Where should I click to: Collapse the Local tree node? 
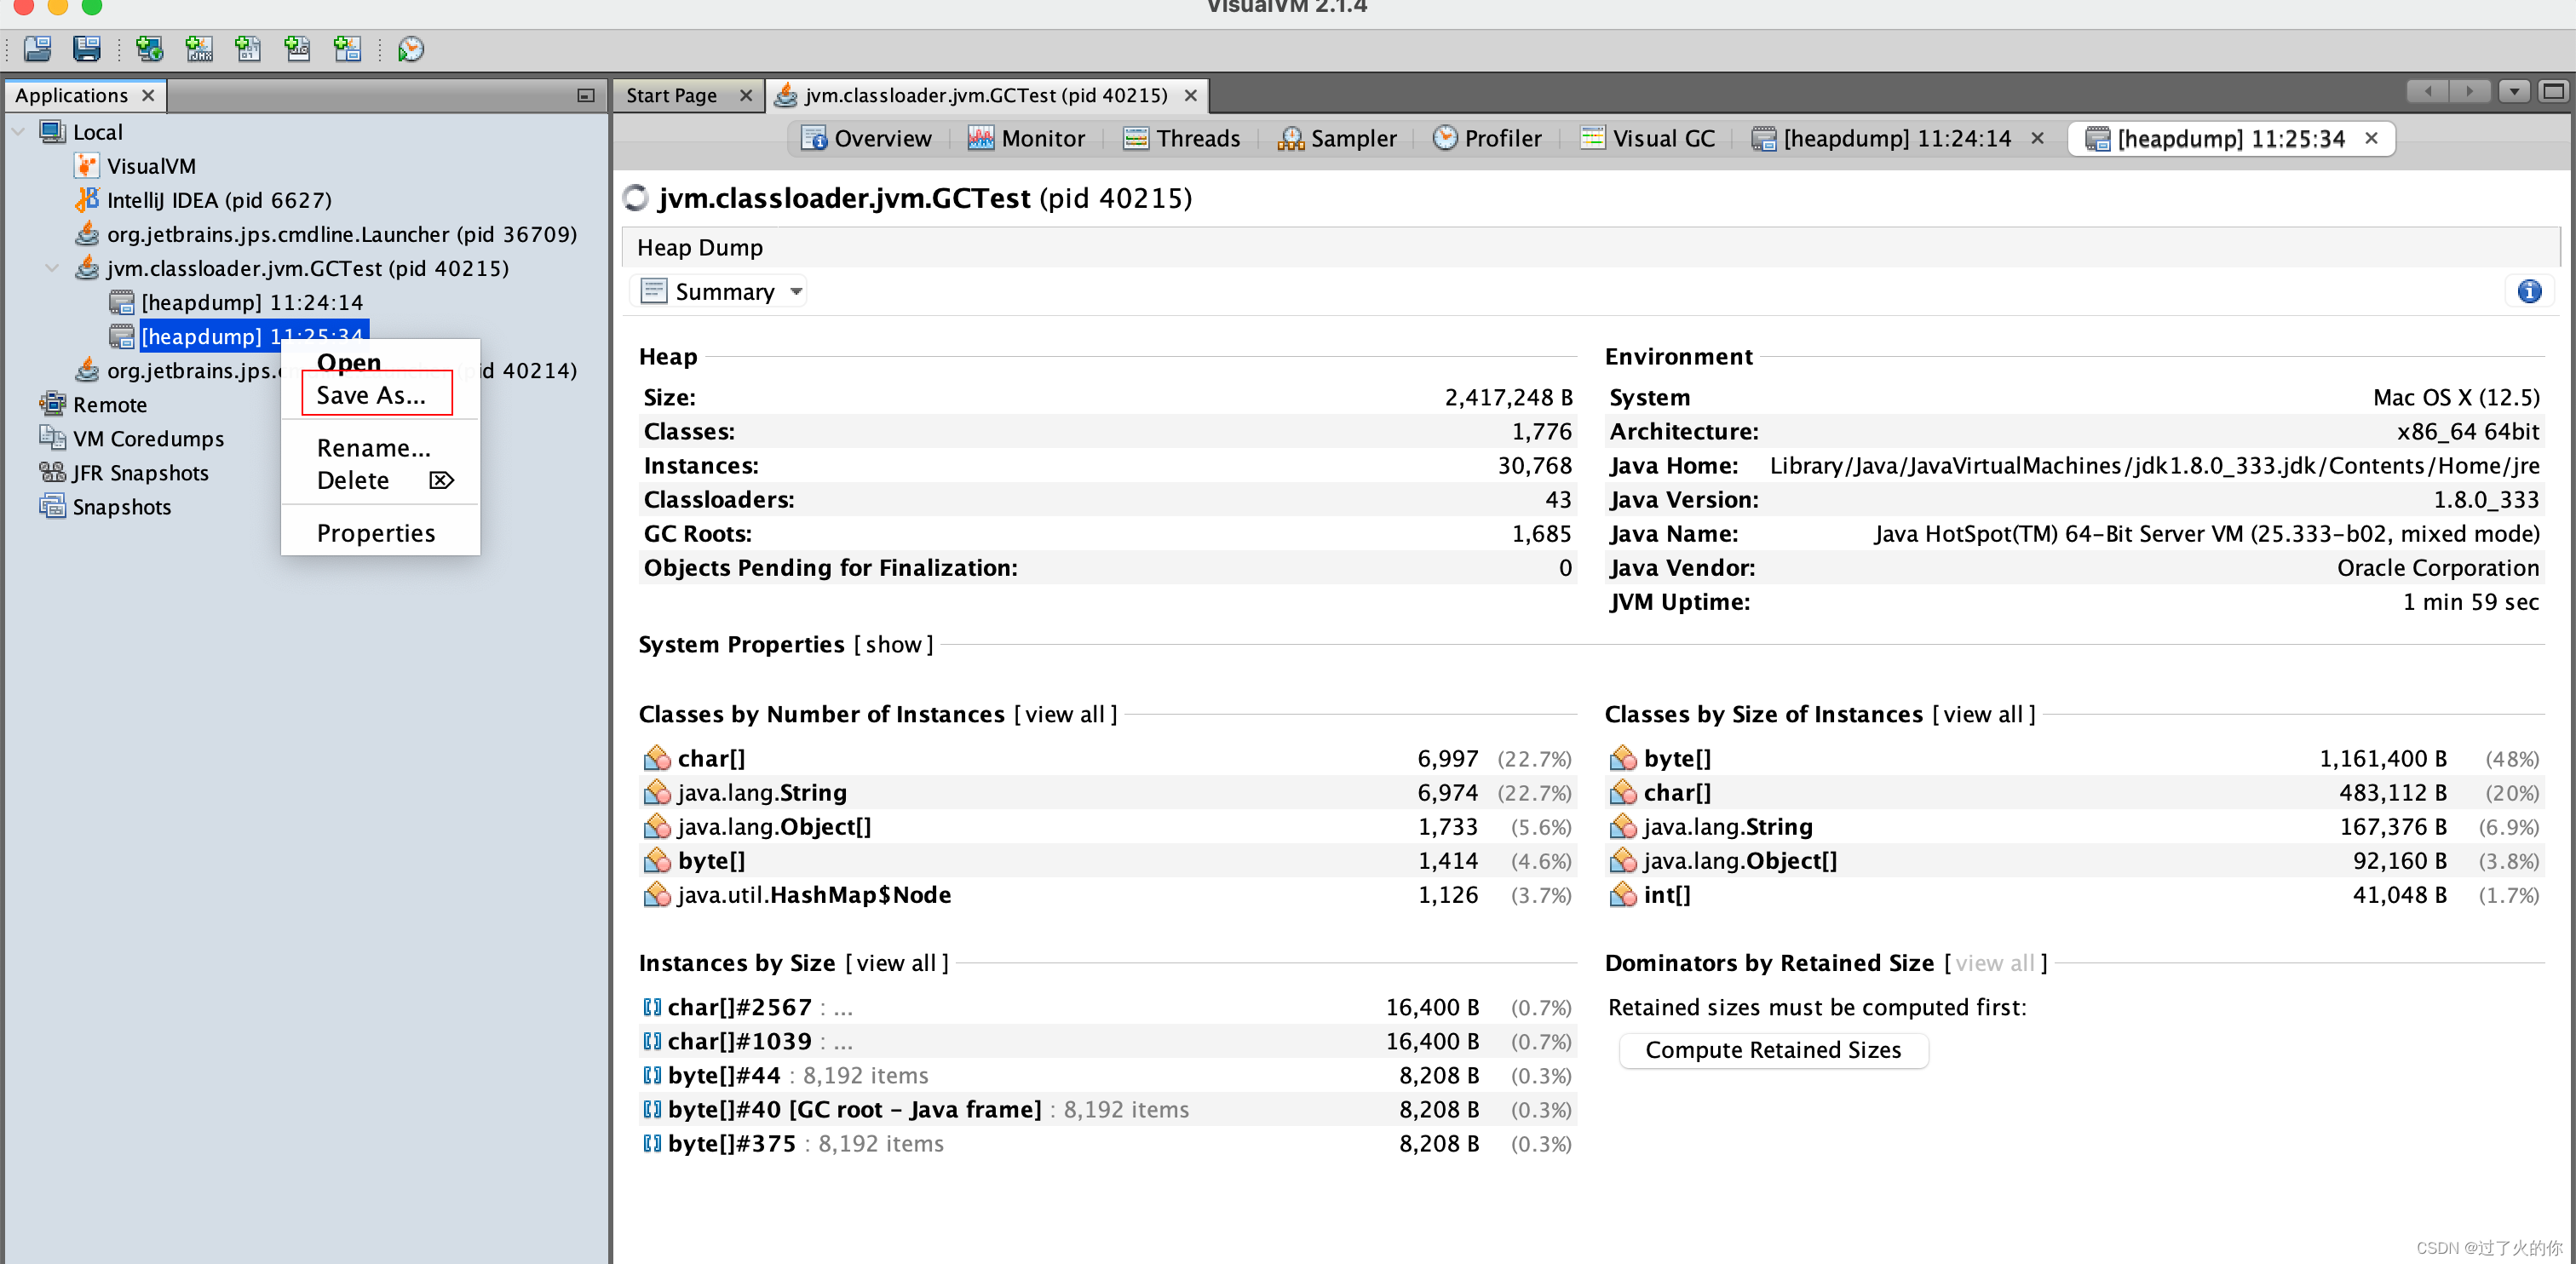pos(18,132)
